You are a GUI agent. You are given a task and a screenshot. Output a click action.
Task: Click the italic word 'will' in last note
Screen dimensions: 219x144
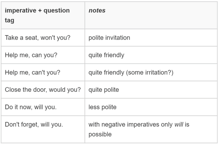pos(179,124)
